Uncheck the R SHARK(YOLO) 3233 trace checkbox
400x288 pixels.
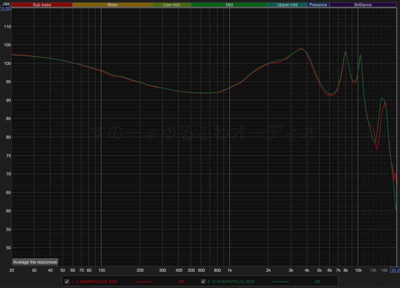tap(203, 282)
